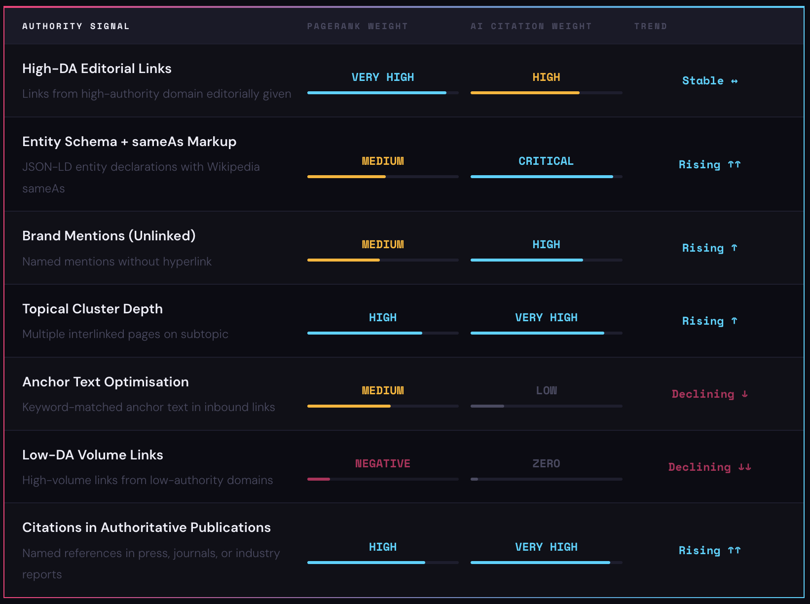The image size is (810, 604).
Task: Select Brand Mentions (Unlinked) row title
Action: [x=109, y=236]
